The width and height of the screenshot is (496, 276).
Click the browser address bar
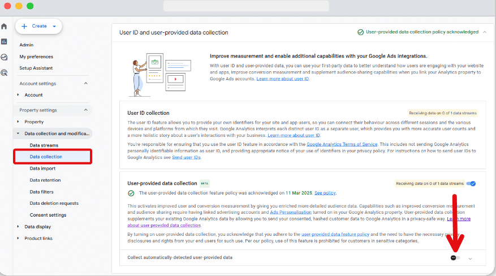246,6
